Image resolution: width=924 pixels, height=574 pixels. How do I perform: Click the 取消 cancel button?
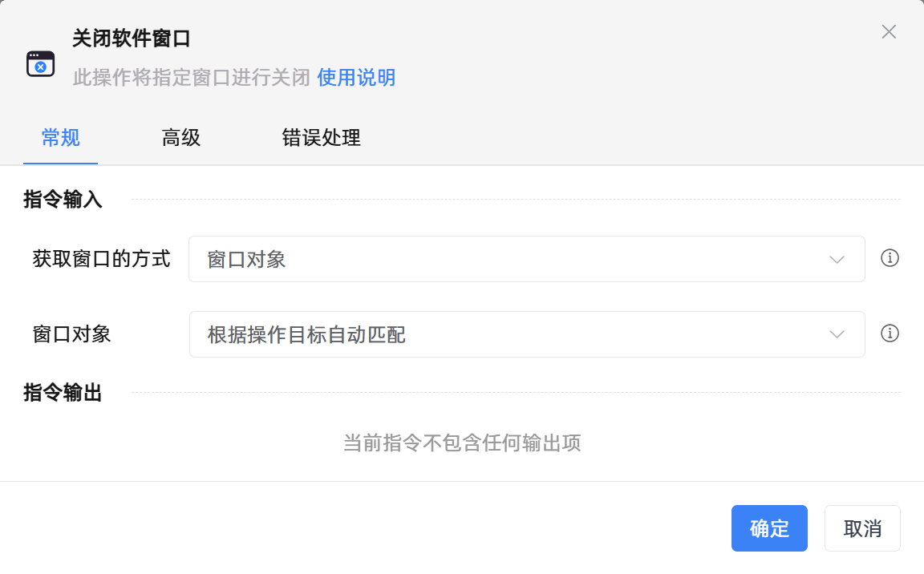[862, 528]
